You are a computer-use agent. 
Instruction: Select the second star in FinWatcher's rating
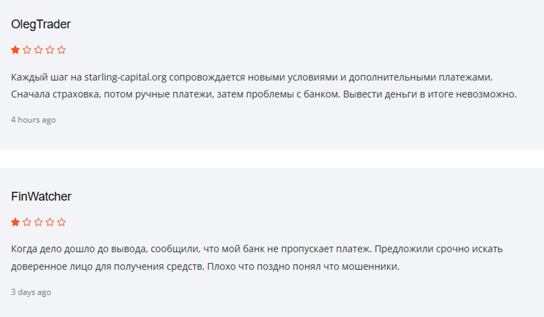click(27, 222)
